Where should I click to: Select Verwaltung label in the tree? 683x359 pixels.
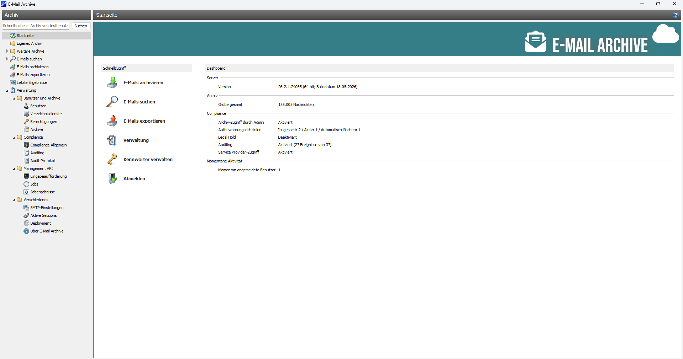click(x=26, y=90)
